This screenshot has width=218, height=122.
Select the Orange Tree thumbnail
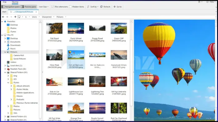point(76,108)
